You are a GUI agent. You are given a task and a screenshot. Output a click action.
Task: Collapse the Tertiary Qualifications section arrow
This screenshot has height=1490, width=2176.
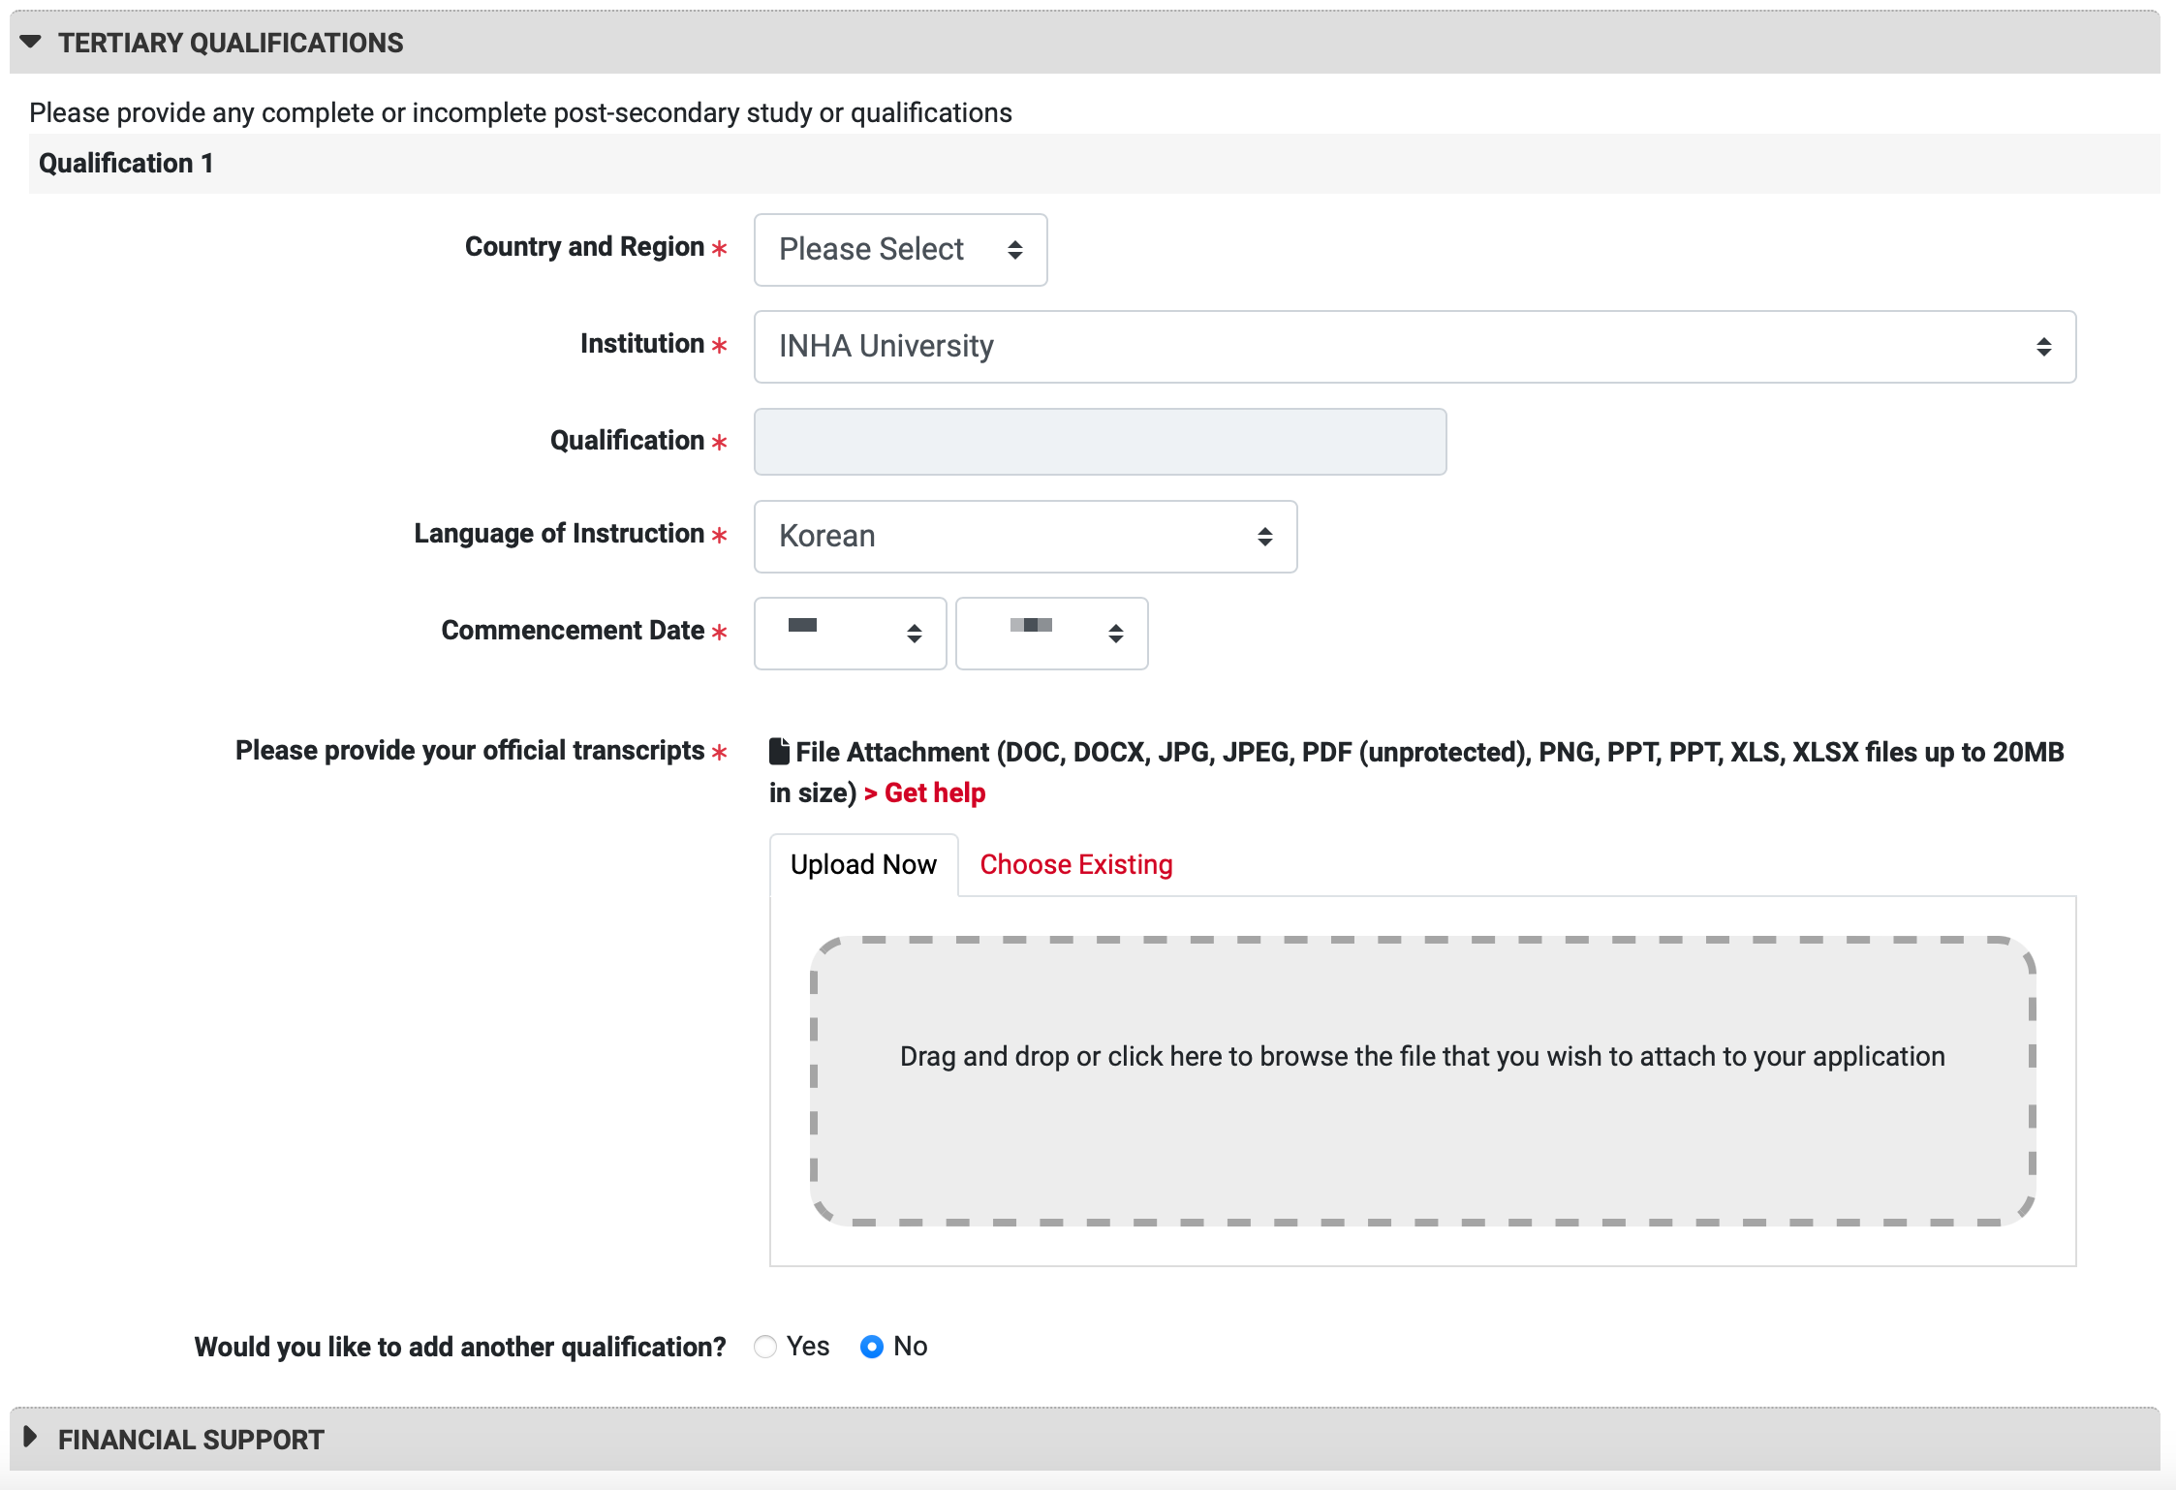pos(30,42)
